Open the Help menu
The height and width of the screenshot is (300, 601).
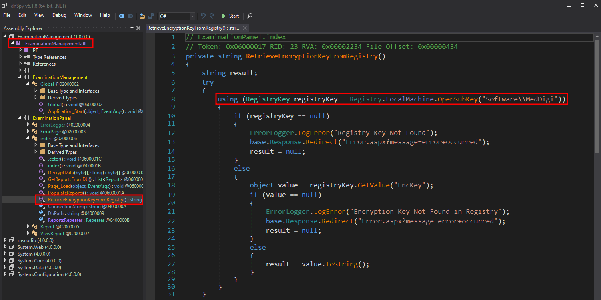(x=105, y=15)
